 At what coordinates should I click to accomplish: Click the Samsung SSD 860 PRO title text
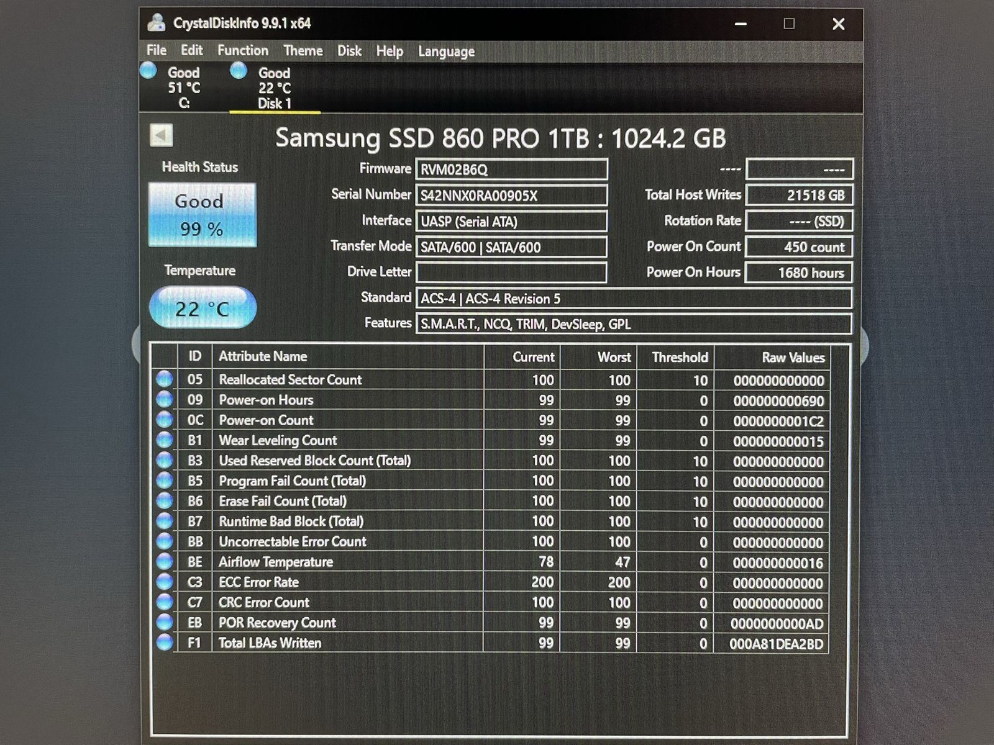pos(501,138)
